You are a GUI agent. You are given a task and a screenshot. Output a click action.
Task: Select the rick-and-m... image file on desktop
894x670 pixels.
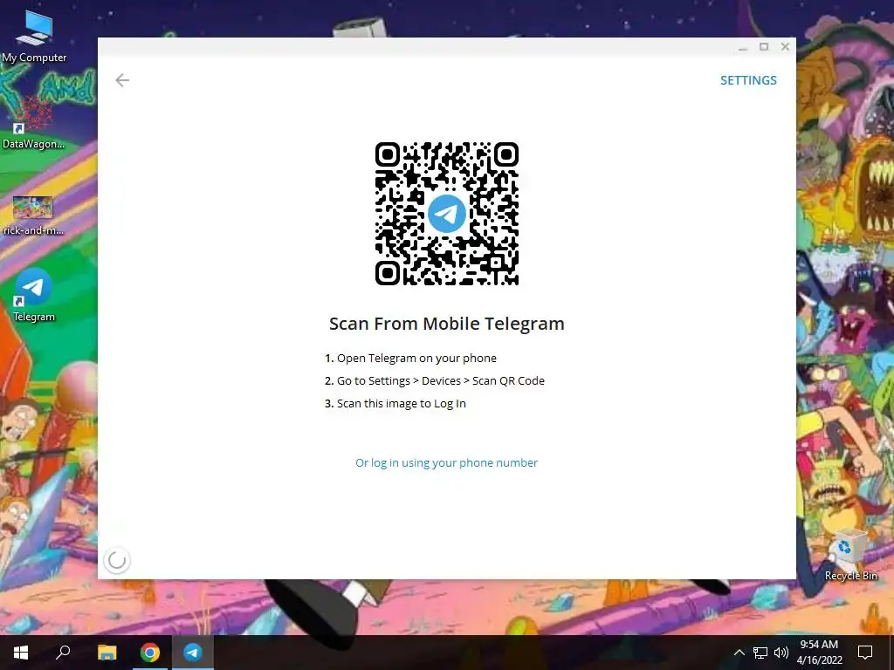tap(34, 216)
